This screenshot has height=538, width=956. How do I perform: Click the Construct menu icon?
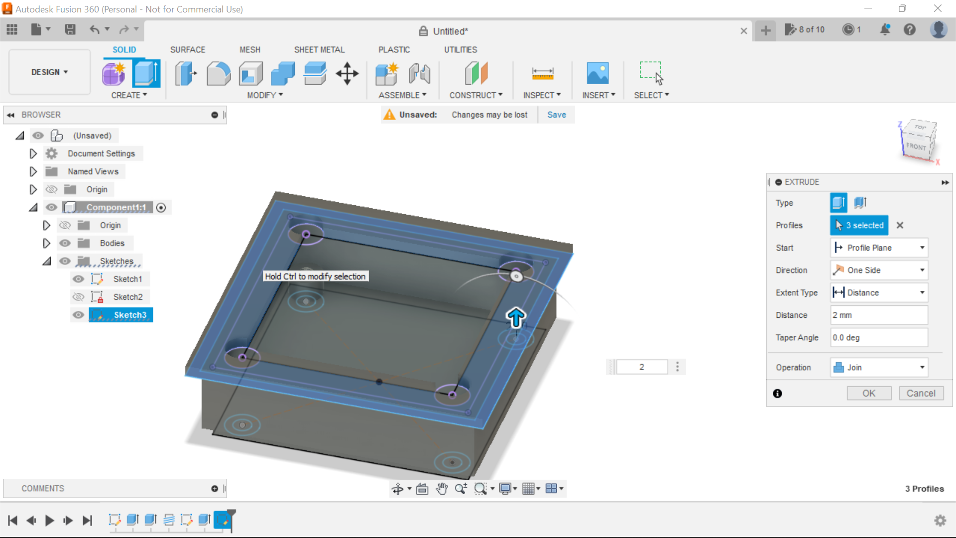pyautogui.click(x=476, y=74)
